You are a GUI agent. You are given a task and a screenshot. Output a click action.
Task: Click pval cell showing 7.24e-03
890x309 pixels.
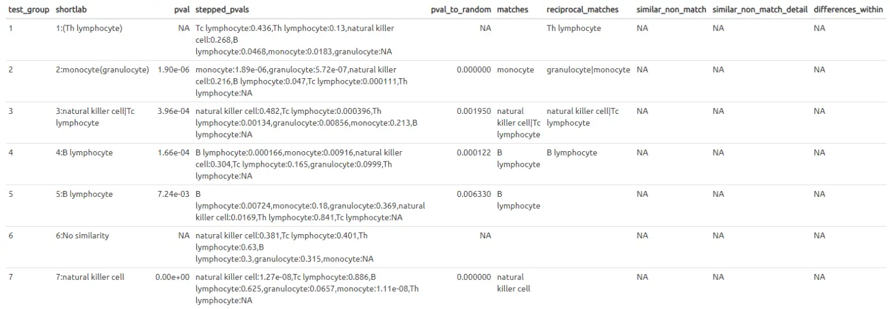point(173,194)
